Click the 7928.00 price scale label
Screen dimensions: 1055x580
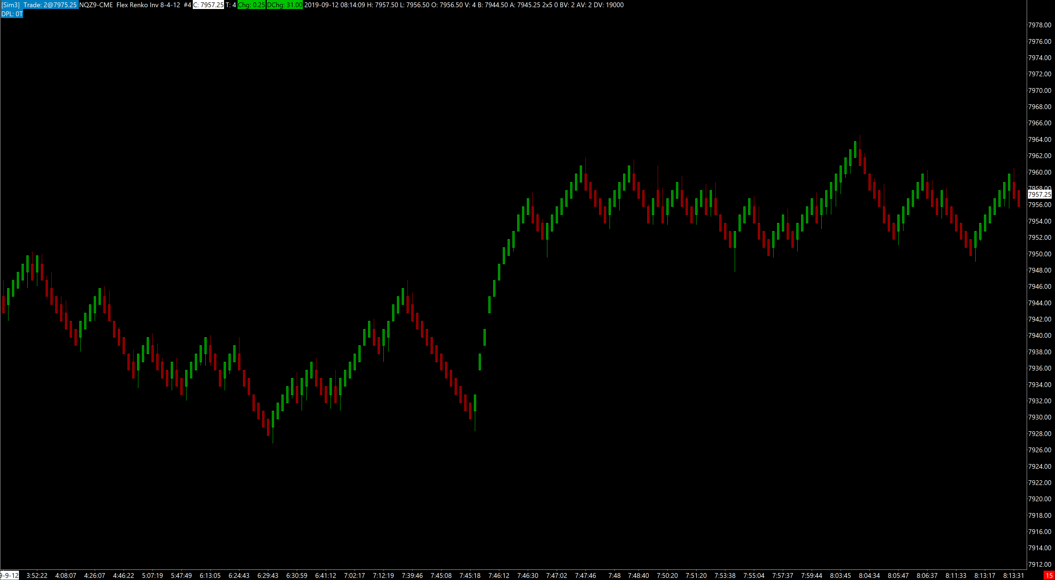[1039, 433]
